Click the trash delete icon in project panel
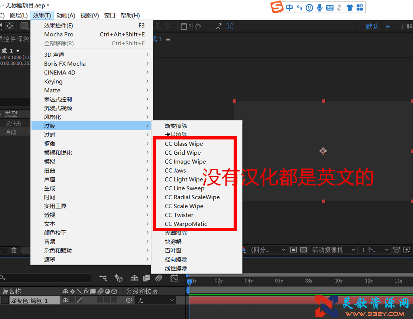 [14, 250]
